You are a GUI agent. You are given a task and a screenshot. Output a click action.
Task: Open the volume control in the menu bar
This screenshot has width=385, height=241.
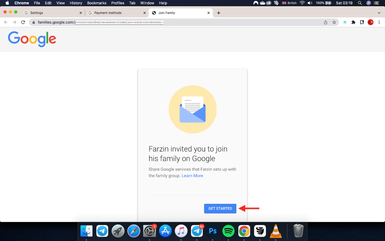[x=310, y=3]
